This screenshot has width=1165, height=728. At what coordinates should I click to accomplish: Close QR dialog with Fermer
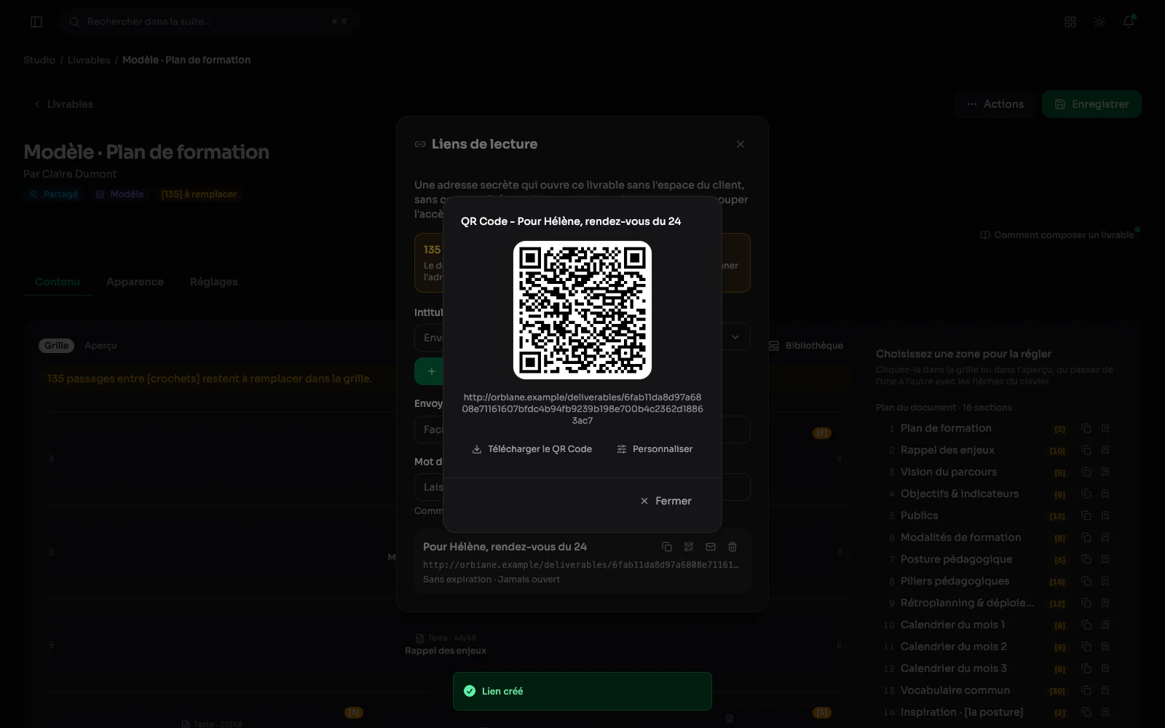pyautogui.click(x=666, y=501)
